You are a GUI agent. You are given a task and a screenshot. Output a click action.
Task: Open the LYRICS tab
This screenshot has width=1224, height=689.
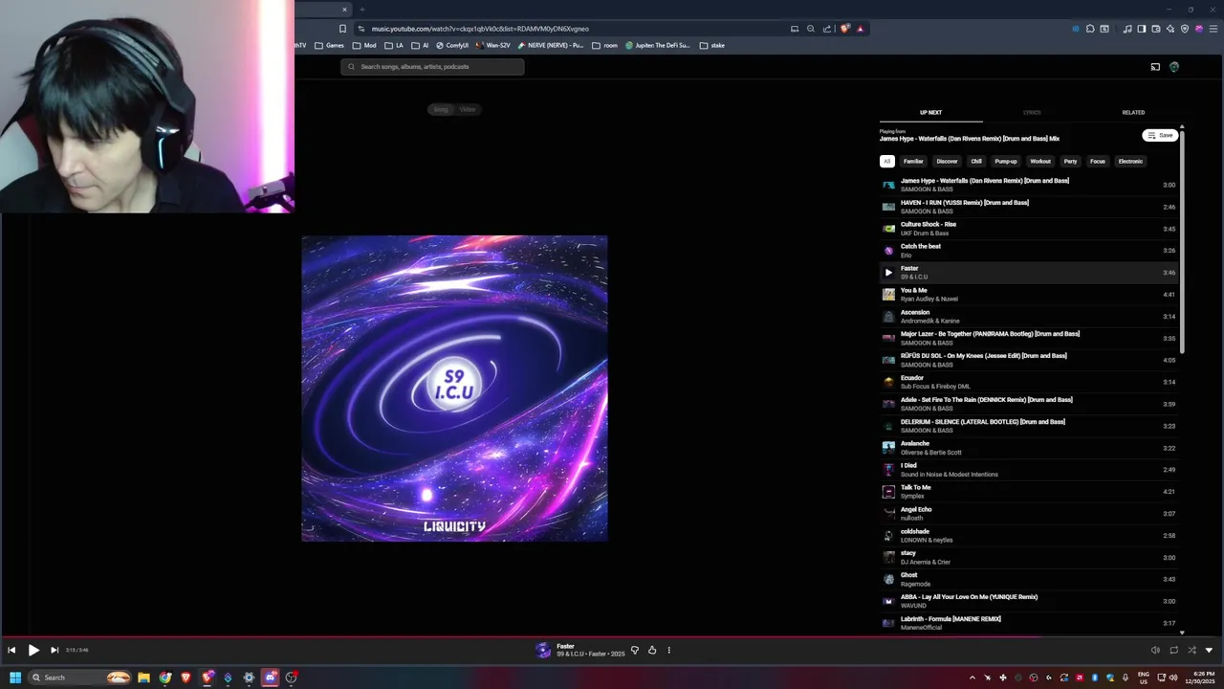point(1032,112)
